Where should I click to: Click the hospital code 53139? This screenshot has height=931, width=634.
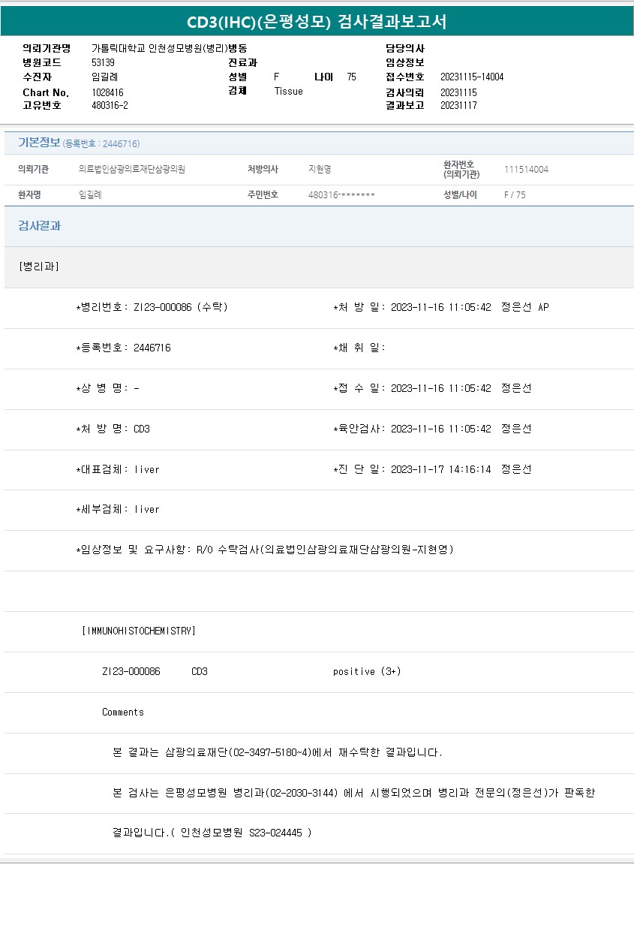pyautogui.click(x=103, y=62)
